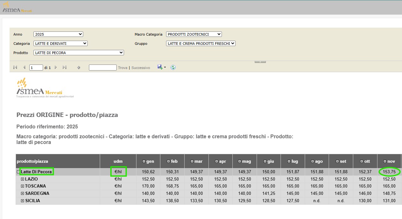Click Periodo riferimento: 2025 text
The width and height of the screenshot is (402, 219).
pos(47,127)
